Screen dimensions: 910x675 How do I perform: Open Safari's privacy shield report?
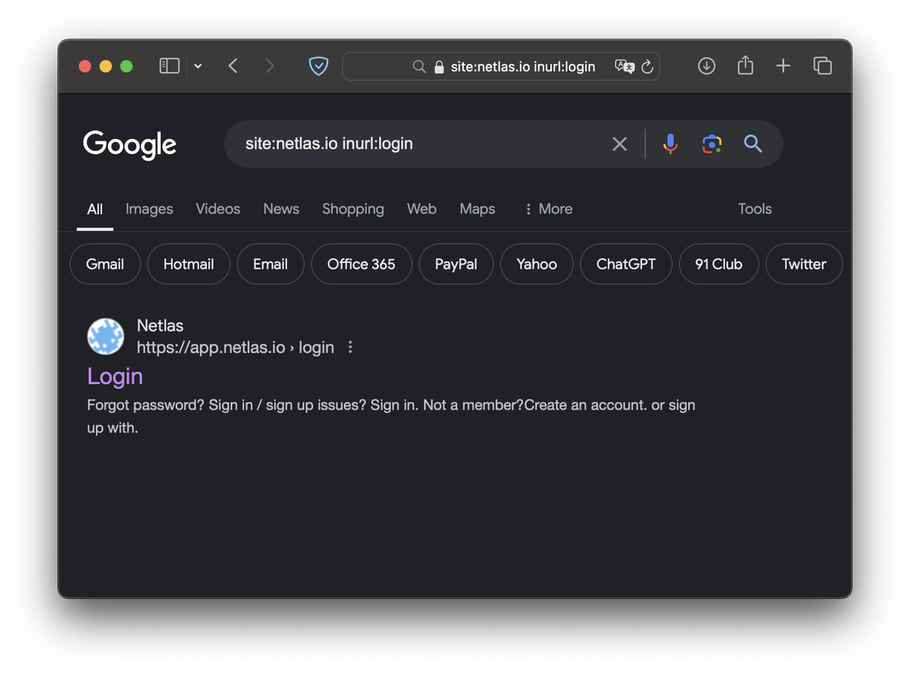pyautogui.click(x=318, y=66)
